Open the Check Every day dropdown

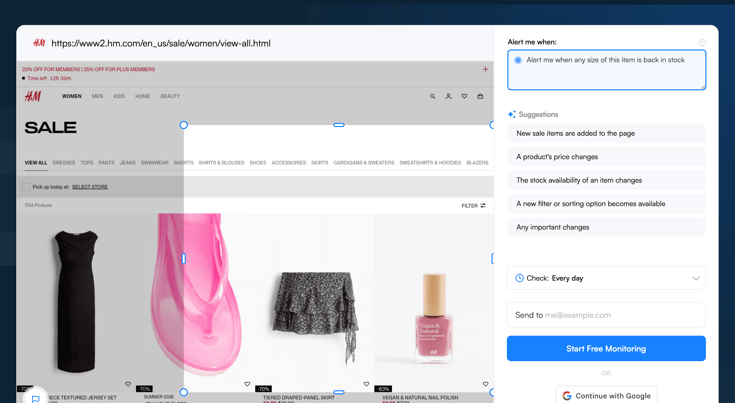pos(606,278)
